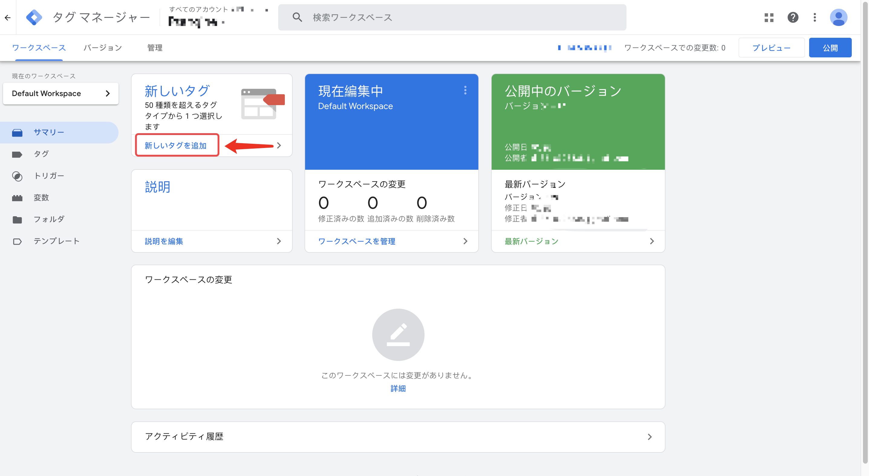The image size is (869, 476).
Task: Click the 公開中のバージョン card title
Action: [x=563, y=91]
